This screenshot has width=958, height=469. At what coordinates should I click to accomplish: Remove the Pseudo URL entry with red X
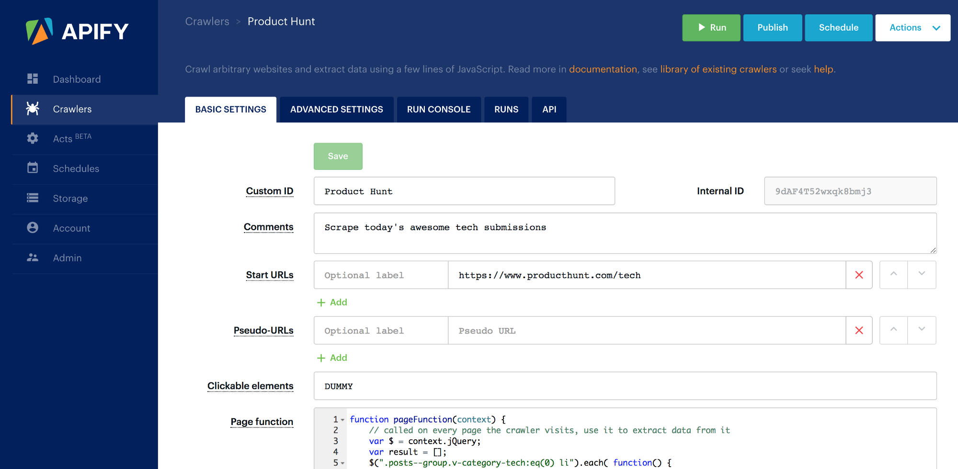(859, 330)
